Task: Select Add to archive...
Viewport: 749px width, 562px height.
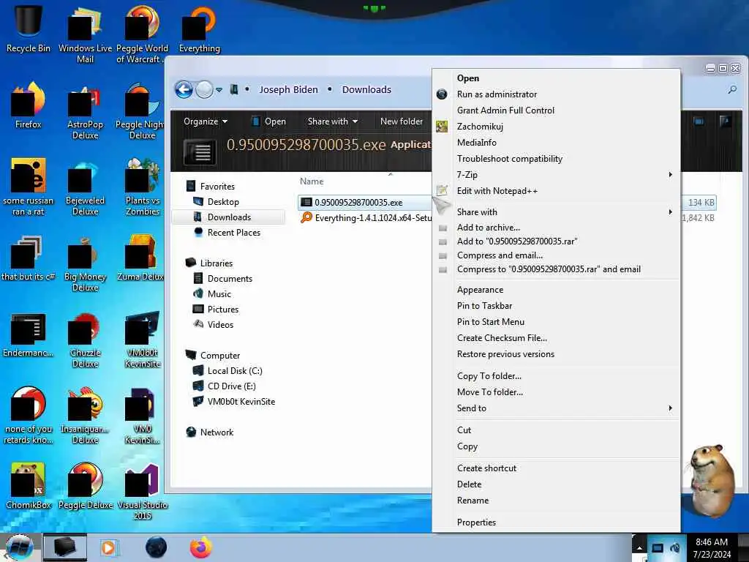Action: click(x=556, y=228)
